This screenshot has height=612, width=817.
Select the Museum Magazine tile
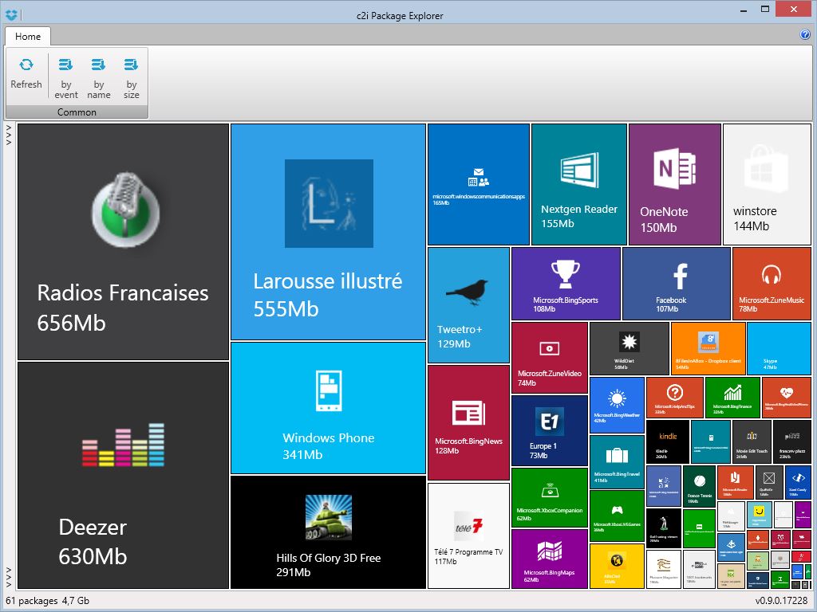[664, 569]
